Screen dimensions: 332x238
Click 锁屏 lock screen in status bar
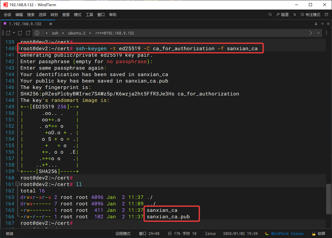tap(319, 234)
